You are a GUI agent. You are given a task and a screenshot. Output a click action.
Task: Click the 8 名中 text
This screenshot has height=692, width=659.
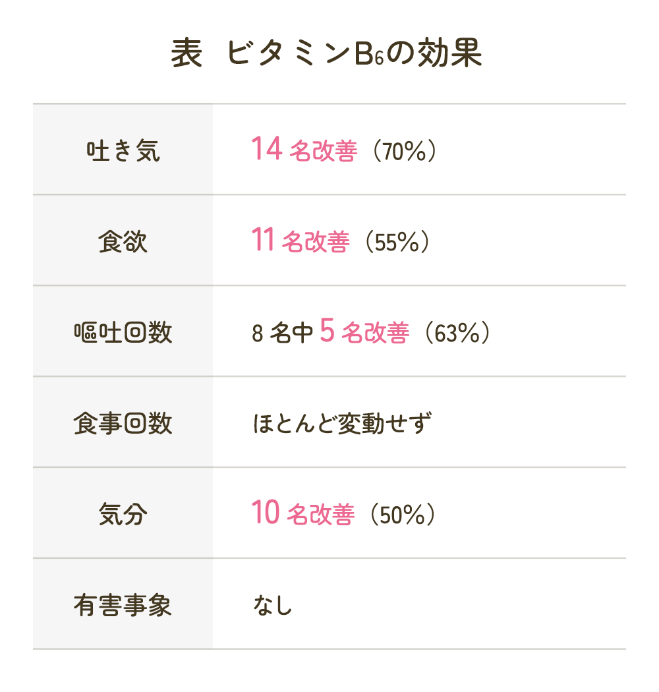(x=282, y=333)
